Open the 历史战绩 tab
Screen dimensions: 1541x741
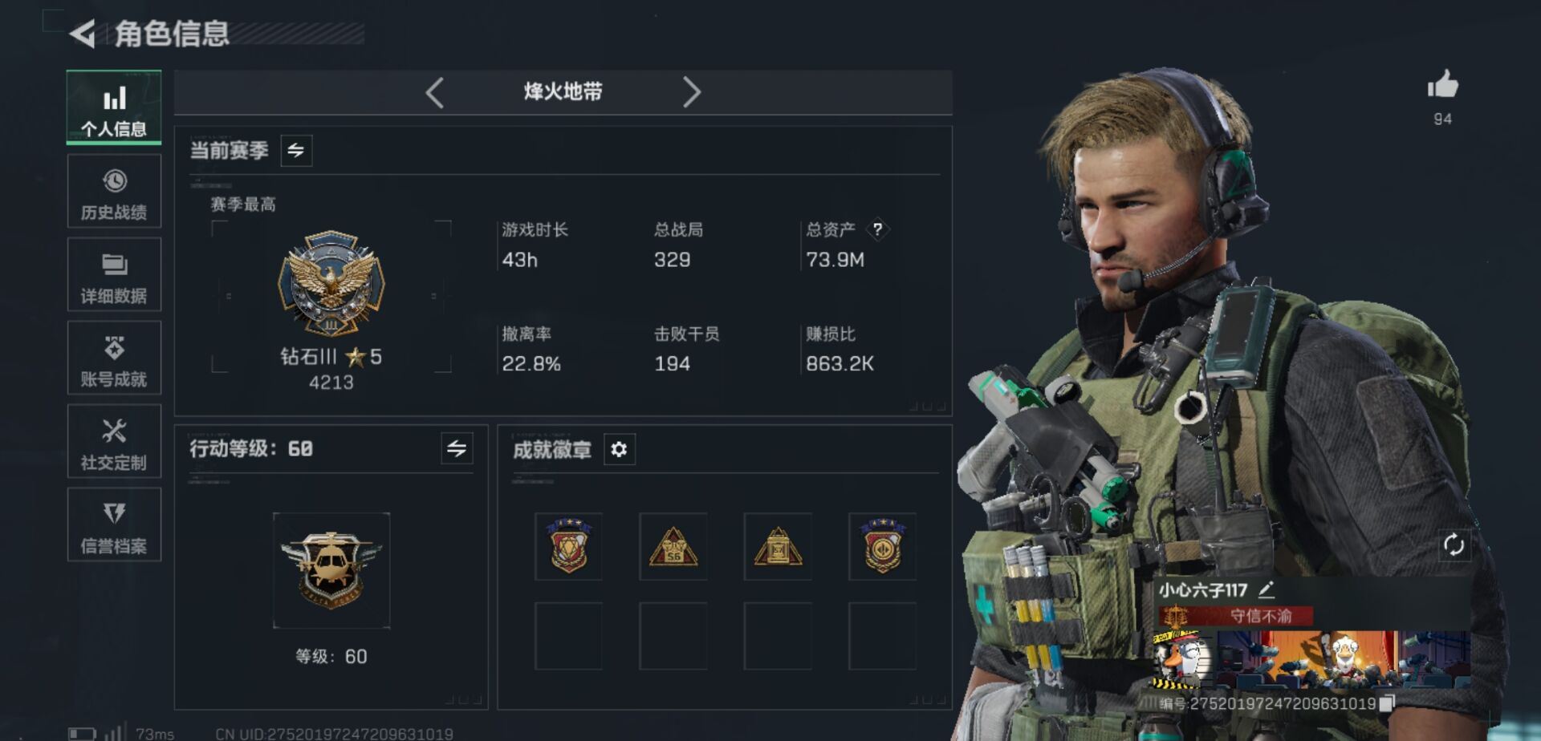point(114,192)
